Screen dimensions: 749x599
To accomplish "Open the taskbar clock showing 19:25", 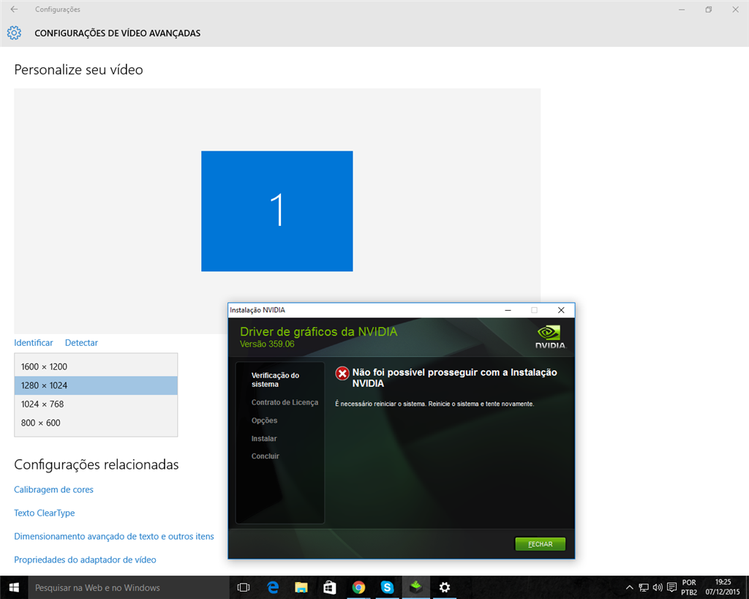I will pos(723,587).
